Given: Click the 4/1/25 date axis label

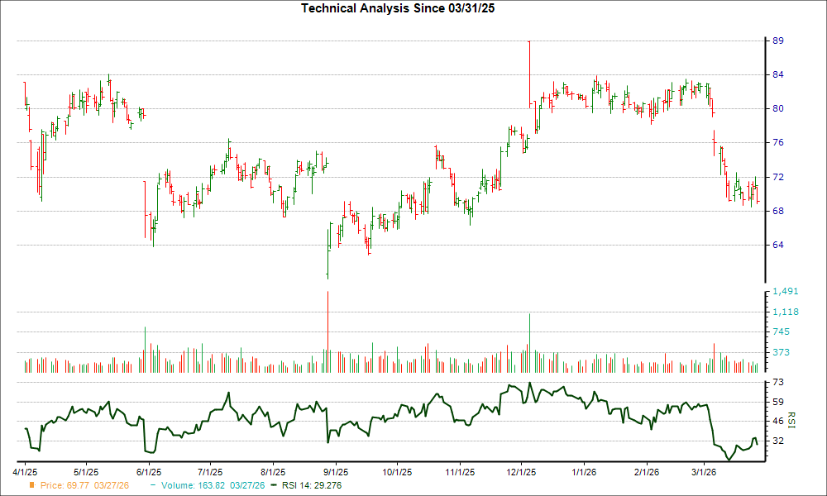Looking at the screenshot, I should coord(26,471).
